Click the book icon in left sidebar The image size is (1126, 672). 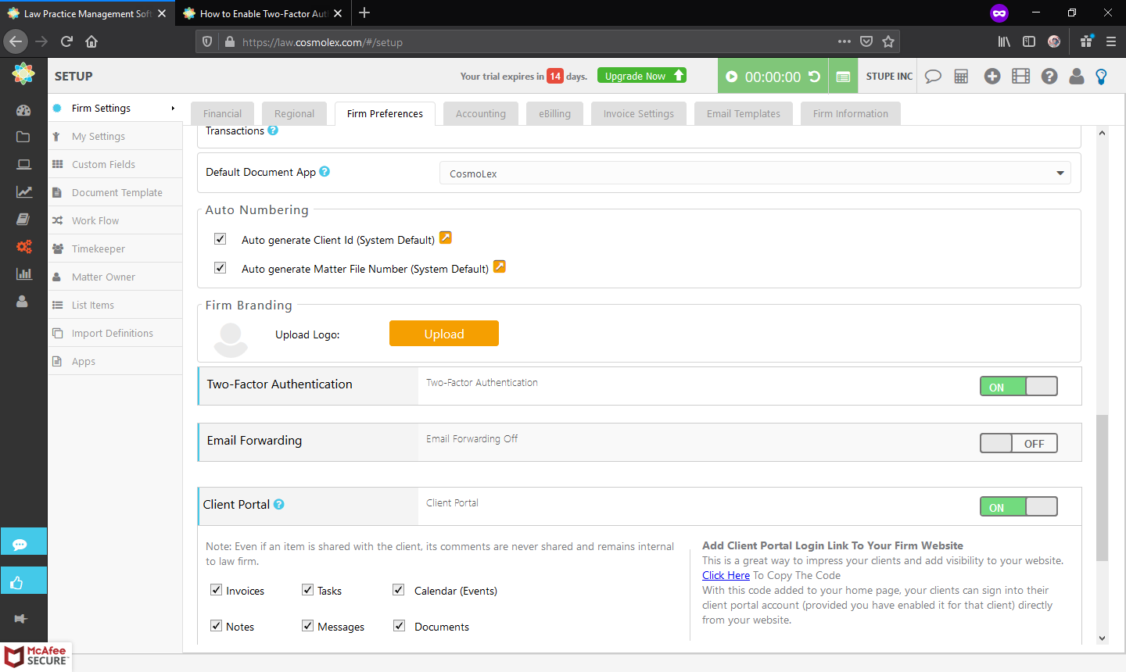pos(23,219)
